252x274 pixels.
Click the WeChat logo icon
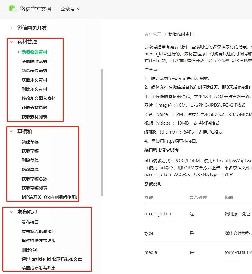pos(13,9)
